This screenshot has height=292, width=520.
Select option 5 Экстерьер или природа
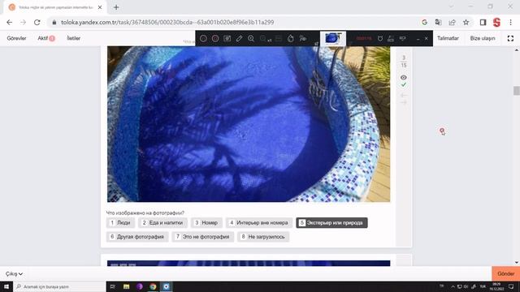(x=331, y=223)
